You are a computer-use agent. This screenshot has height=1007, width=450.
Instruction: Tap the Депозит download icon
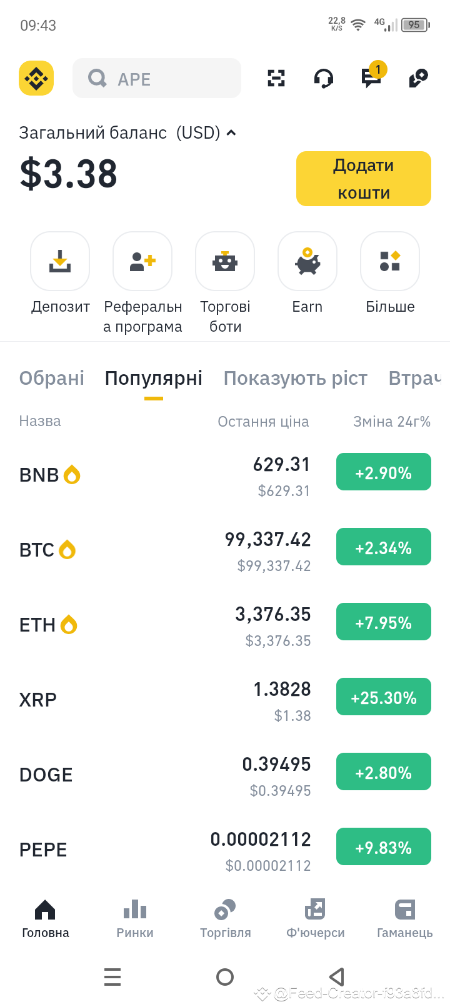(60, 261)
